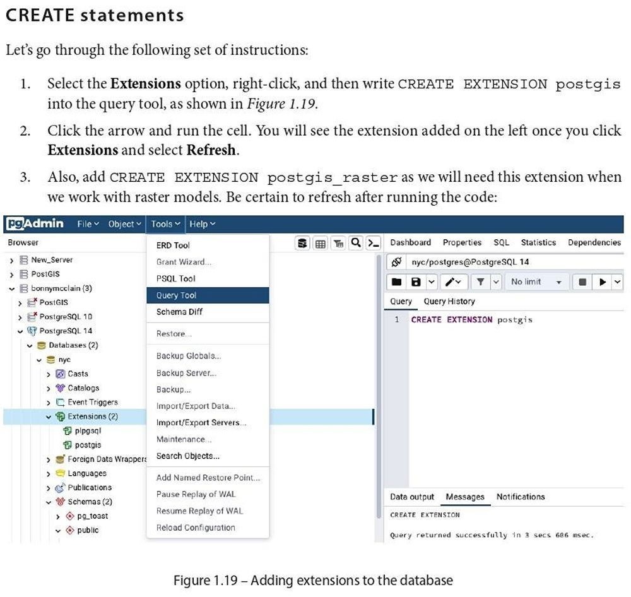Click the public schema diamond icon

pyautogui.click(x=70, y=530)
